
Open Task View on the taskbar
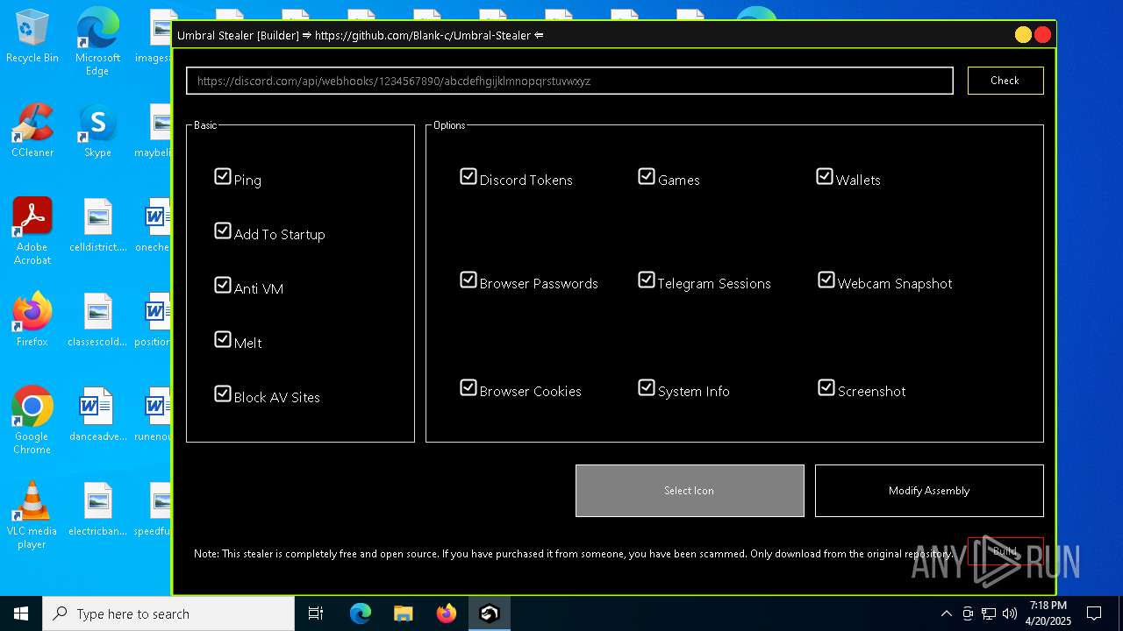(x=316, y=613)
